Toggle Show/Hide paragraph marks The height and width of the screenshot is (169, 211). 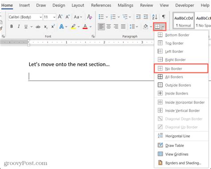coord(163,16)
